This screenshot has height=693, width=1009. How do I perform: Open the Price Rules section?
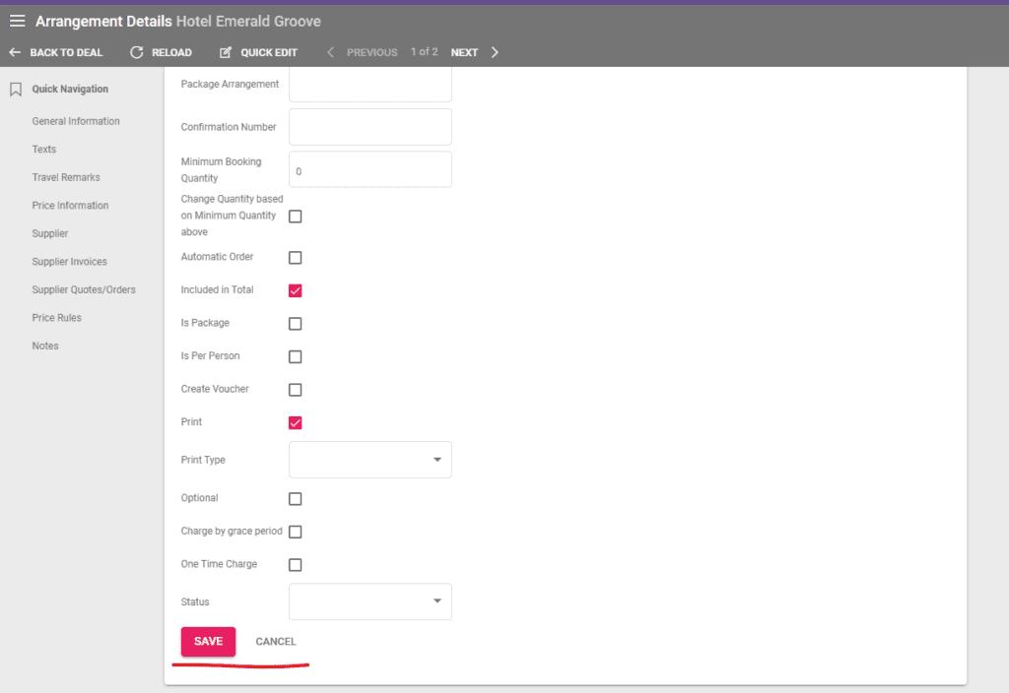(x=57, y=317)
